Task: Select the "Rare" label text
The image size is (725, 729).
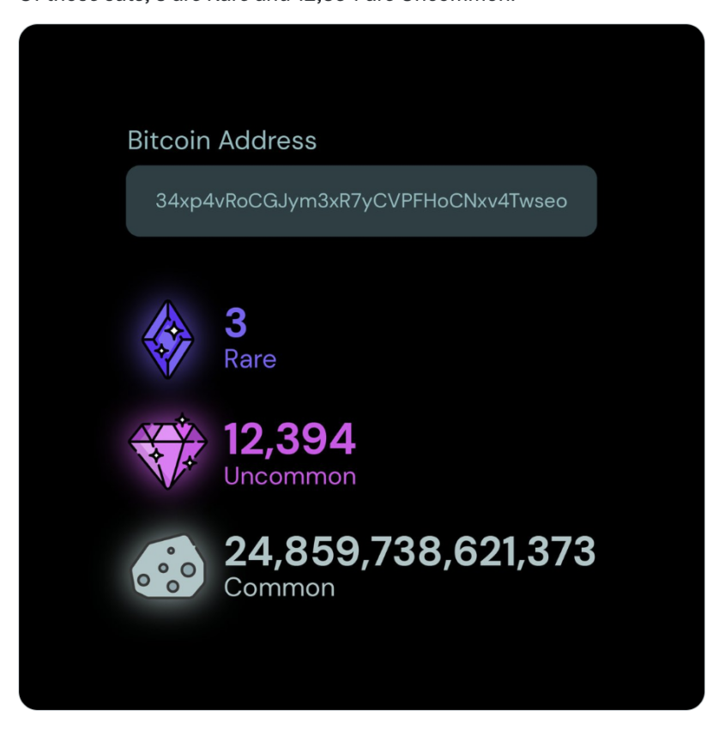Action: click(250, 358)
